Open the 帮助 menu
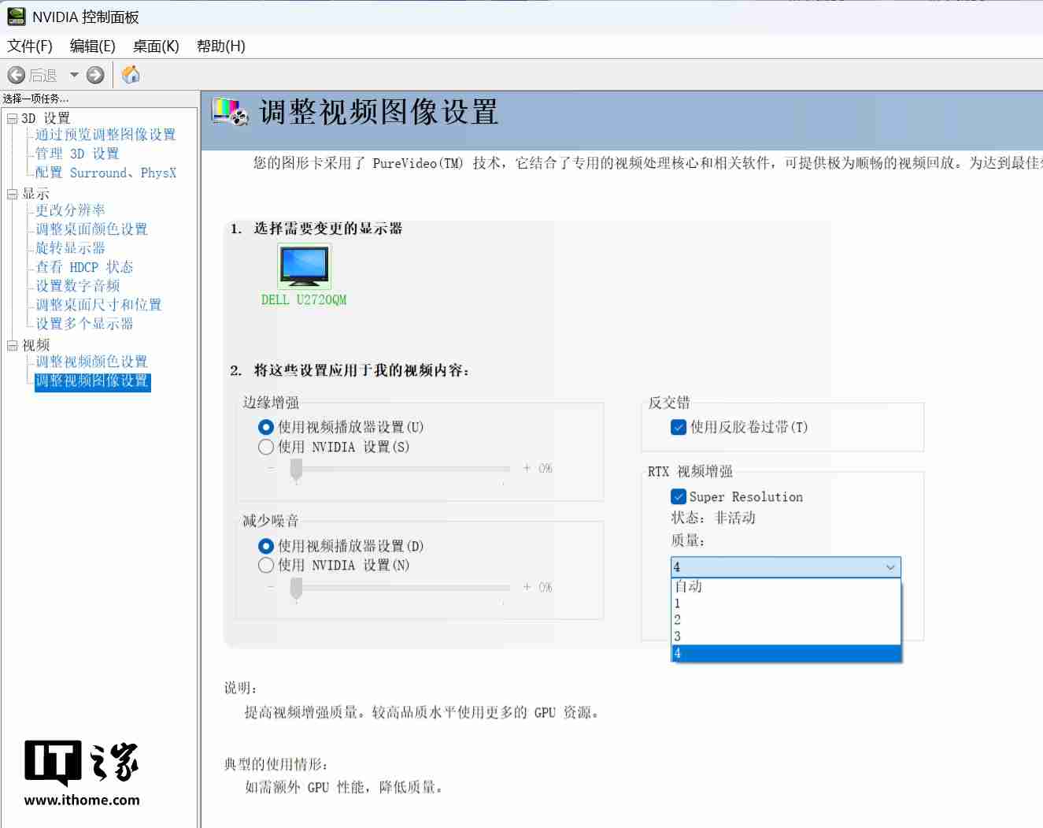The image size is (1043, 828). click(x=220, y=46)
